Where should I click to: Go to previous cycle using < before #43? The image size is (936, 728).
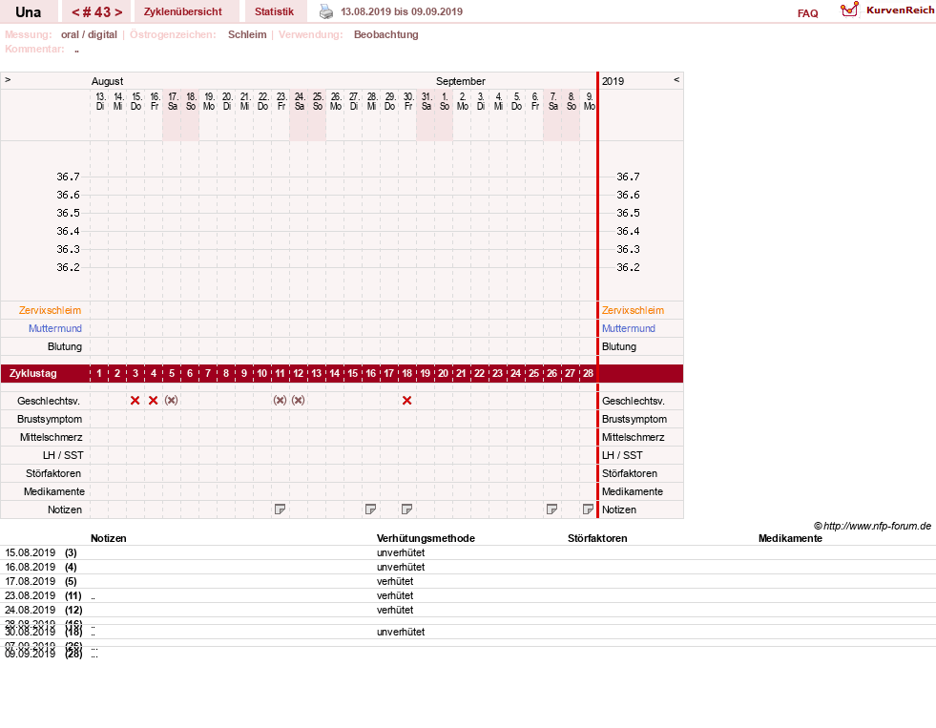point(75,12)
